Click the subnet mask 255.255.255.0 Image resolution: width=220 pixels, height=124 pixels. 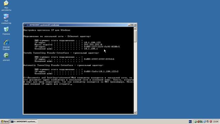(x=93, y=44)
